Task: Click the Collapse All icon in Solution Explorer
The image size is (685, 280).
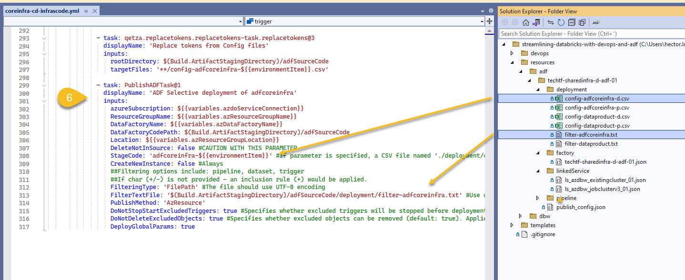Action: pos(572,22)
